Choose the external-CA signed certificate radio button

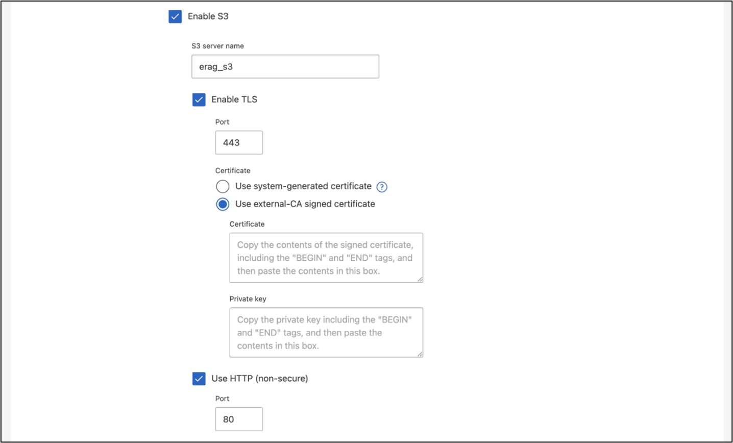(x=223, y=204)
